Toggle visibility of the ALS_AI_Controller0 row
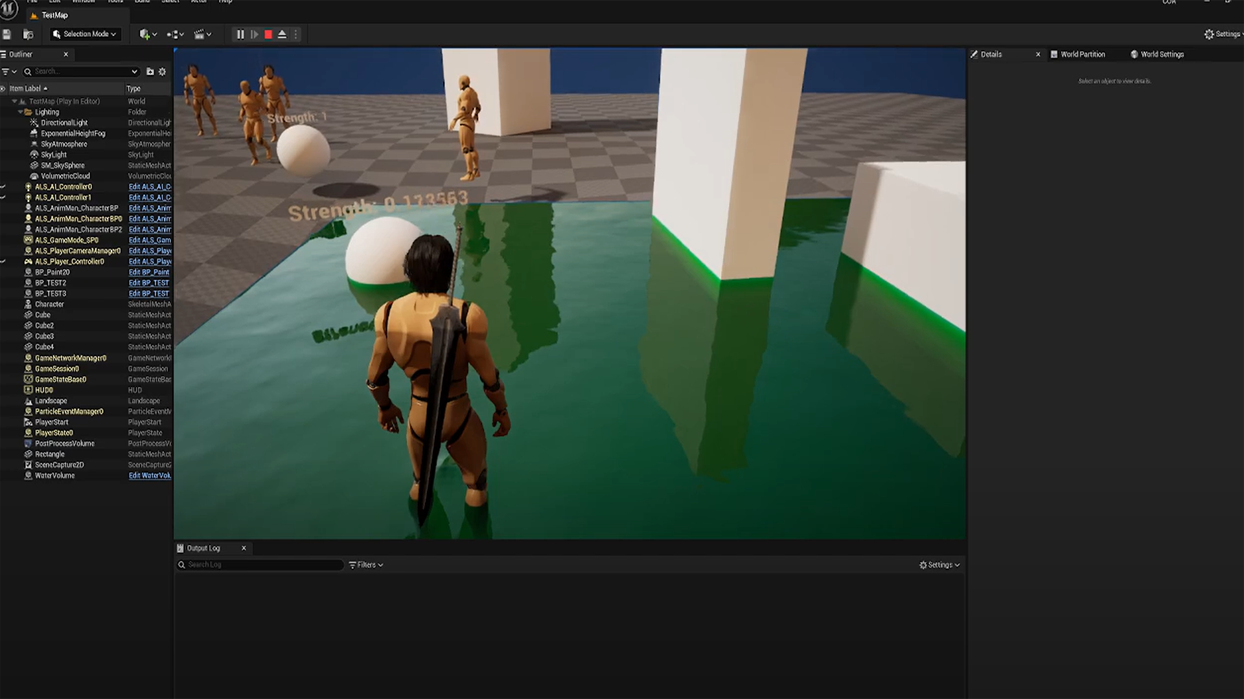 click(3, 187)
